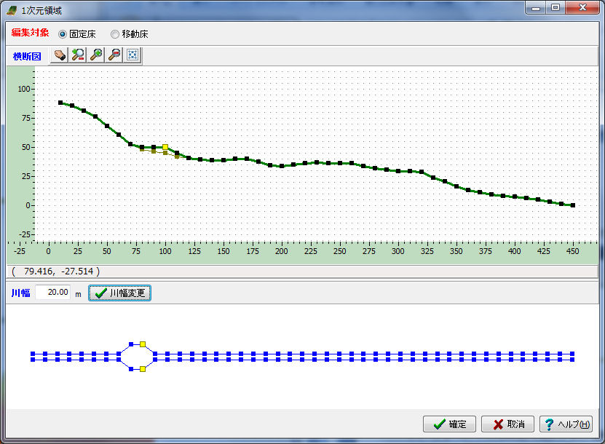Viewport: 605px width, 444px height.
Task: Click the fit-to-view extent icon
Action: click(x=133, y=55)
